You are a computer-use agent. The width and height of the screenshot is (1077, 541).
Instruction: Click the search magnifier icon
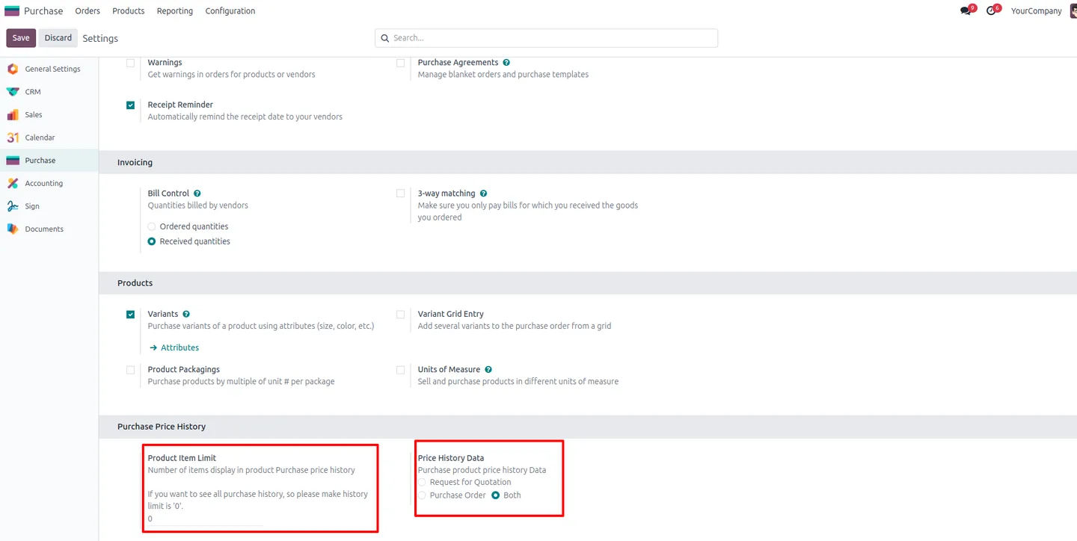tap(385, 38)
